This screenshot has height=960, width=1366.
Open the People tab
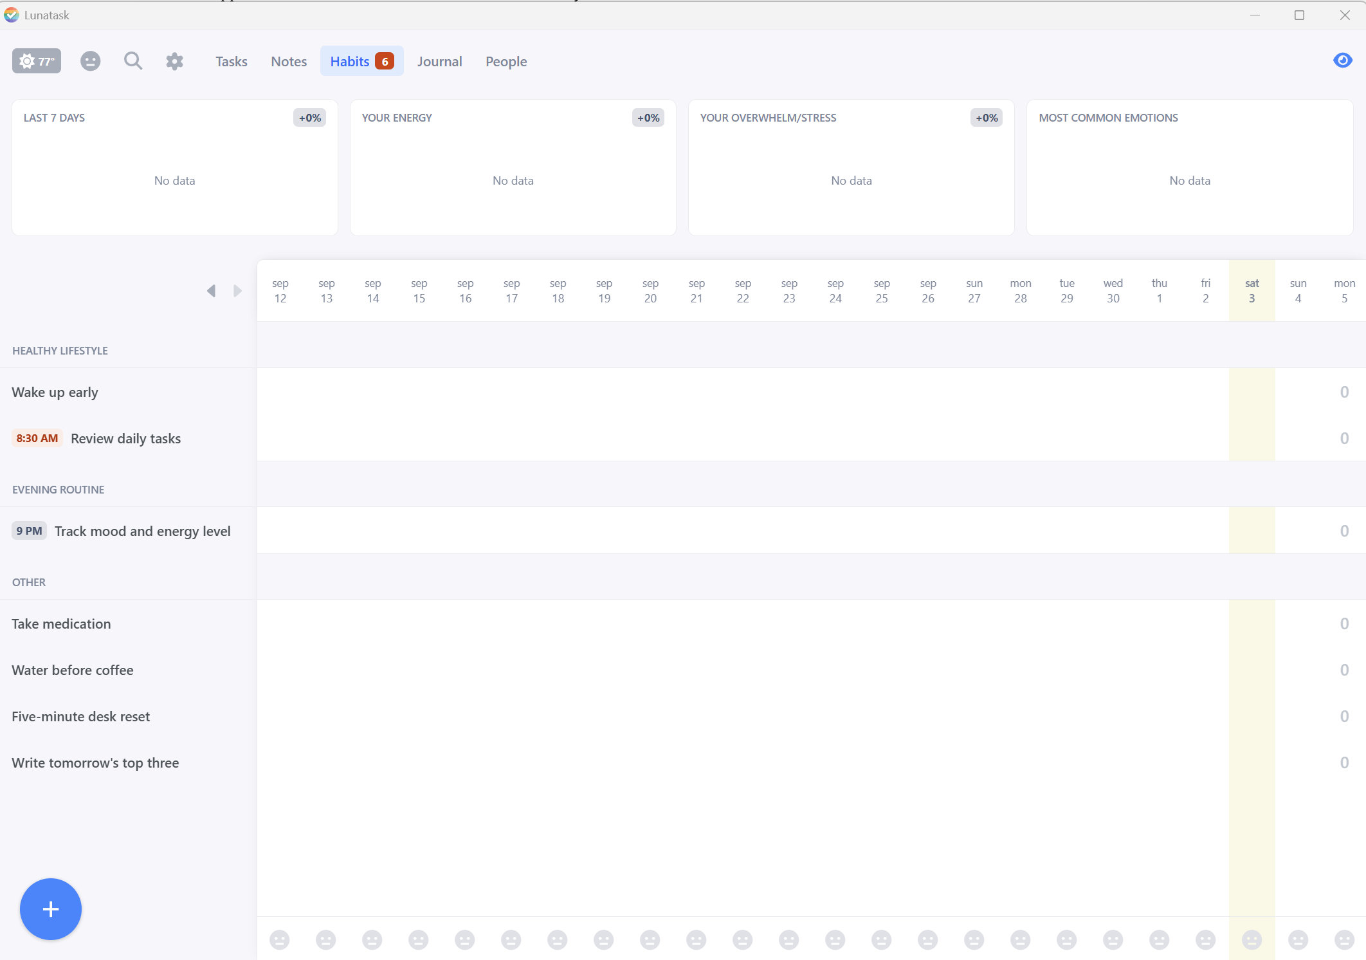pos(506,61)
